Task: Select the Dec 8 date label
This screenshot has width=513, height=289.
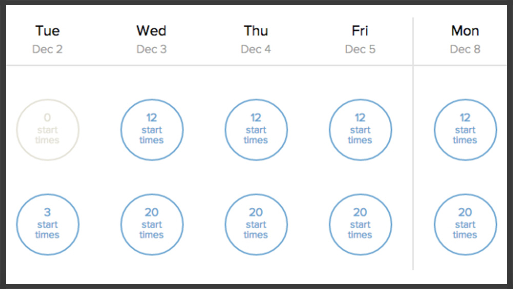Action: point(465,49)
